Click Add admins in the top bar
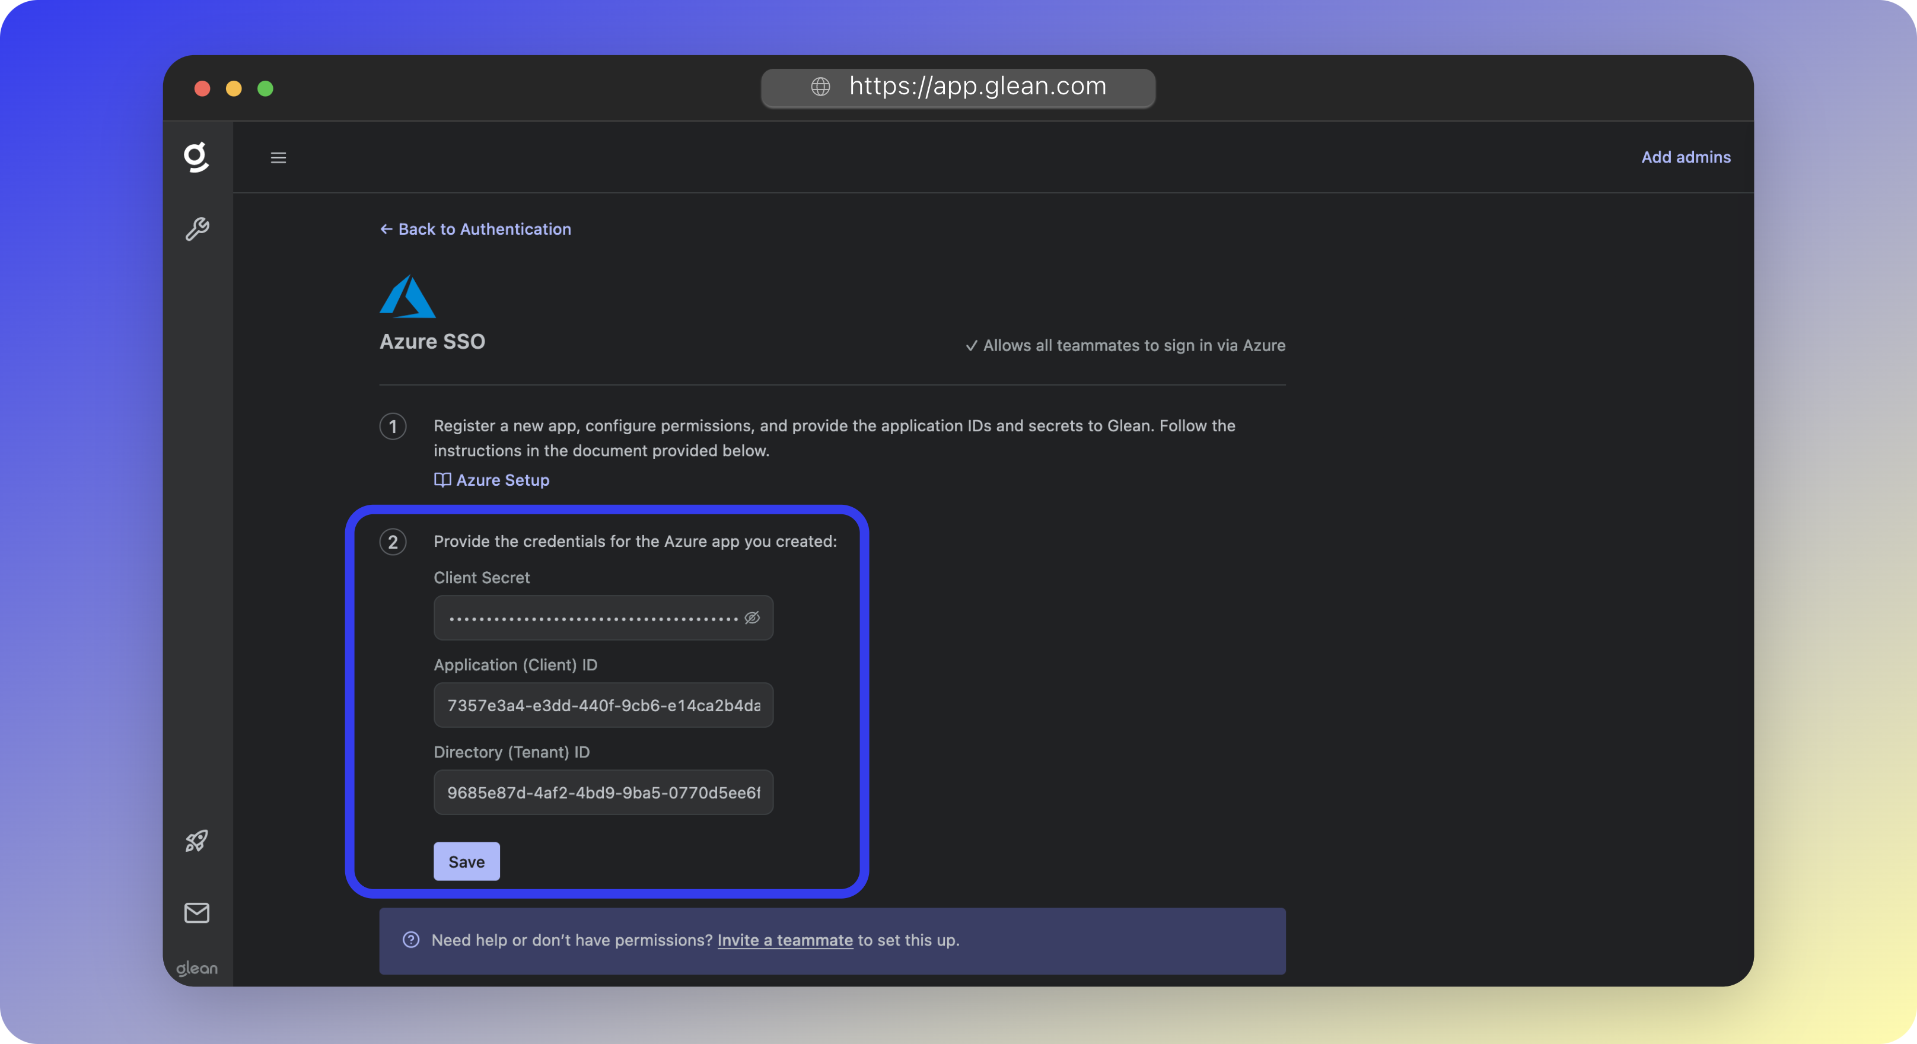 pos(1686,157)
